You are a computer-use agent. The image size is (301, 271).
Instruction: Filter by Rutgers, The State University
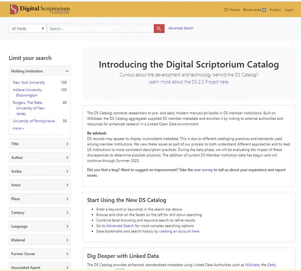click(29, 108)
